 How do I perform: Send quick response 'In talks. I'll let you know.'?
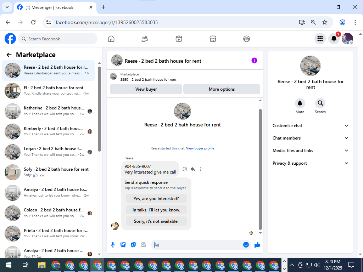(x=156, y=210)
